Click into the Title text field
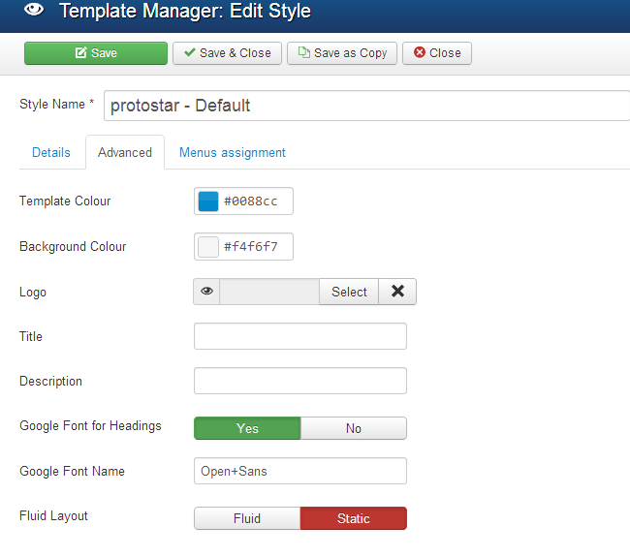This screenshot has height=557, width=630. pos(300,336)
